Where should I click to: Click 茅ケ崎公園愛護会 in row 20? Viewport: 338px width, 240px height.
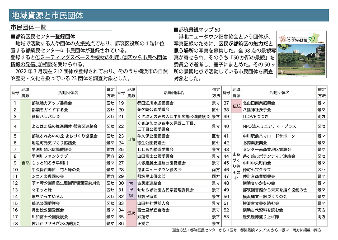(153, 110)
